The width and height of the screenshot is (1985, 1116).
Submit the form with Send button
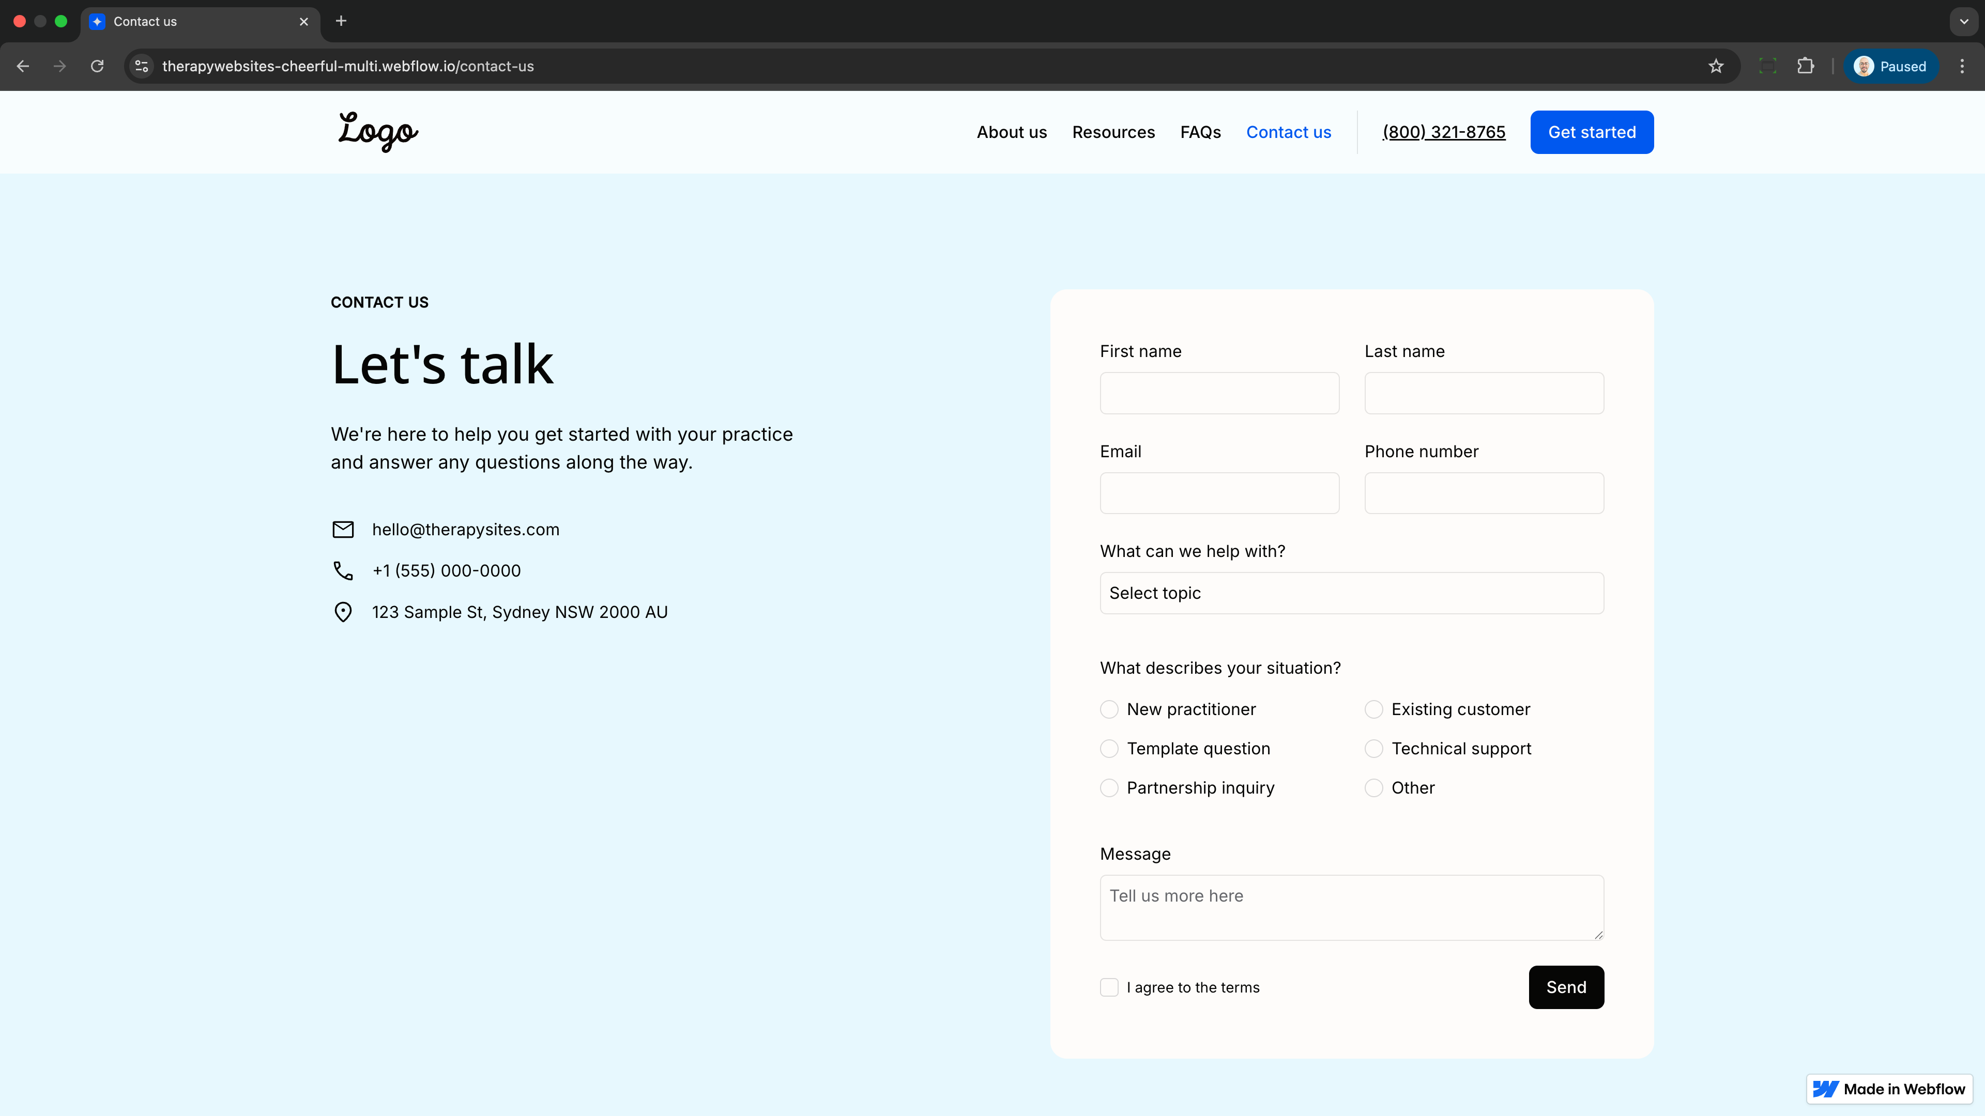click(x=1566, y=987)
